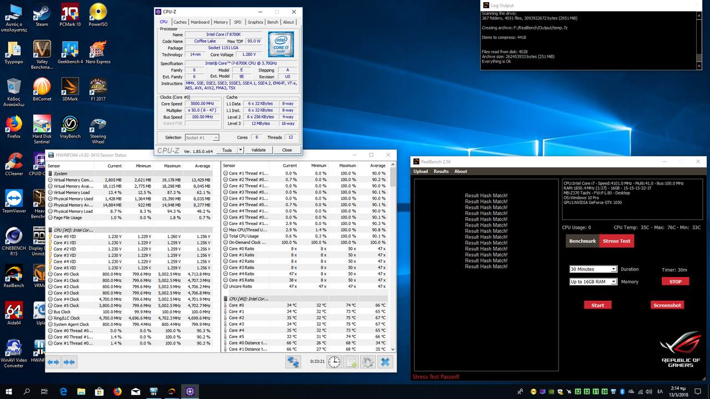
Task: Switch to the Mainboard tab in CPU-Z
Action: 200,22
